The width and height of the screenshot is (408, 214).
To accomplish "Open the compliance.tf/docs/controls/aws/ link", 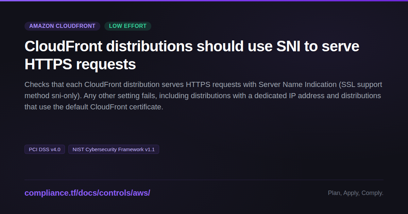I will coord(87,193).
